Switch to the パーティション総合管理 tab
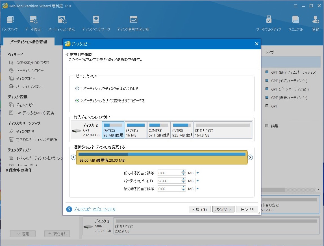 point(29,42)
